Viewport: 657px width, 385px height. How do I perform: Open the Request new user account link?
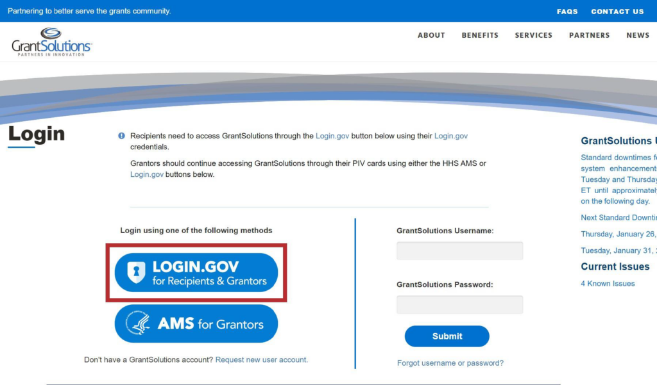262,359
